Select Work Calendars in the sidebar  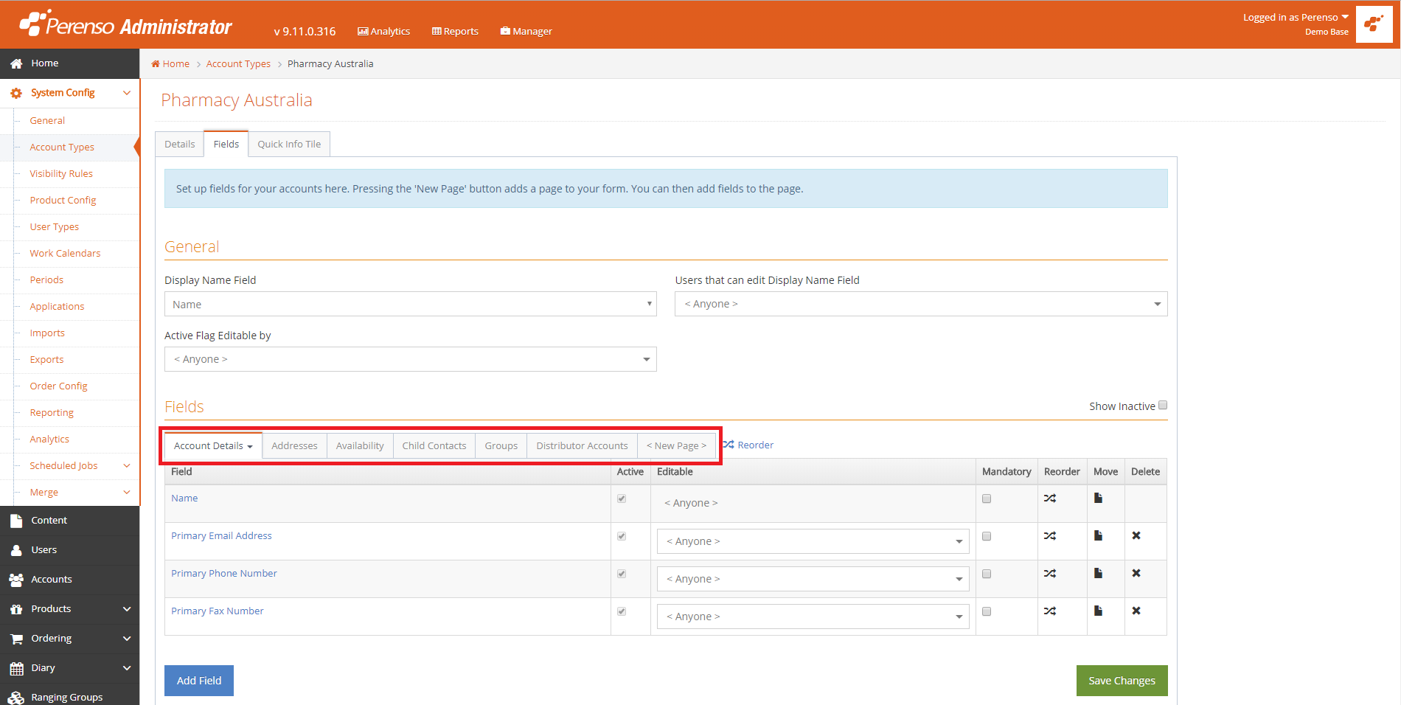pos(65,254)
